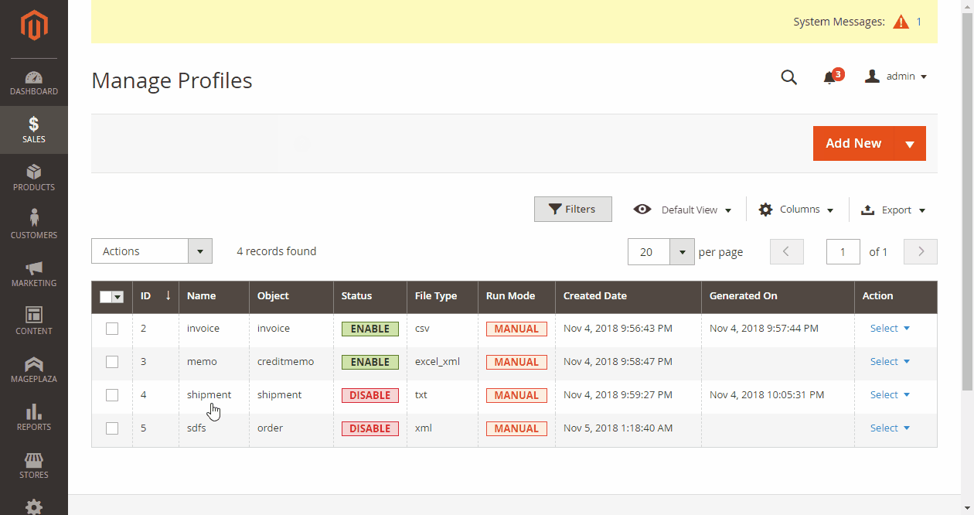Click the page number input field
Screen dimensions: 974x515
pyautogui.click(x=843, y=251)
